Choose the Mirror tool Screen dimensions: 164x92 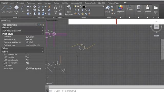(39, 10)
